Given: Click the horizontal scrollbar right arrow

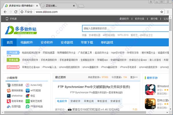Looking at the screenshot, I should point(167,112).
